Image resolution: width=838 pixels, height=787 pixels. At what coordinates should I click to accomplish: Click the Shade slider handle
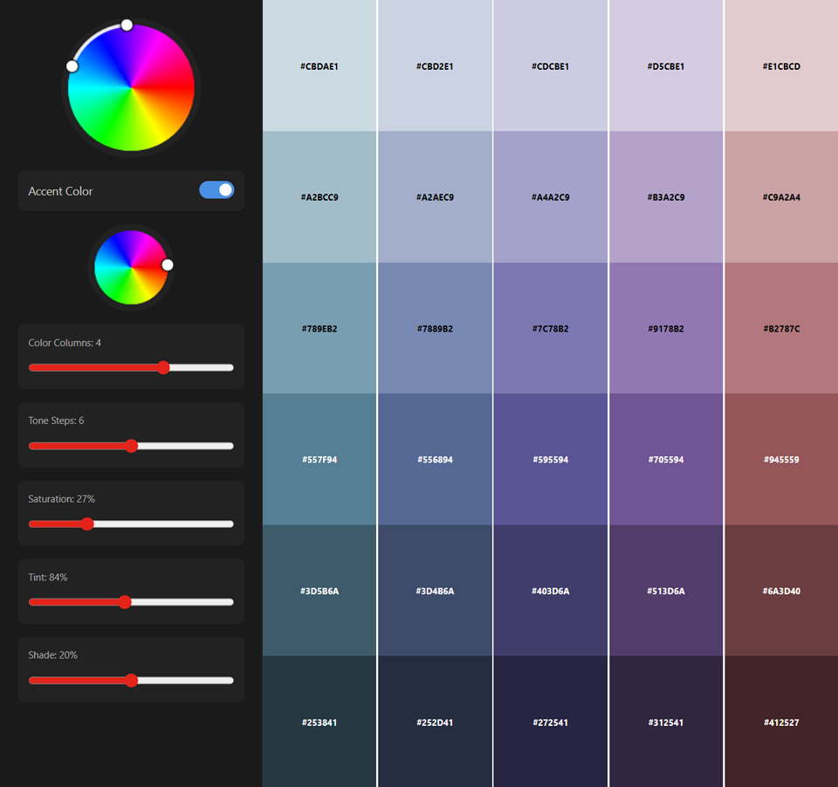point(132,681)
